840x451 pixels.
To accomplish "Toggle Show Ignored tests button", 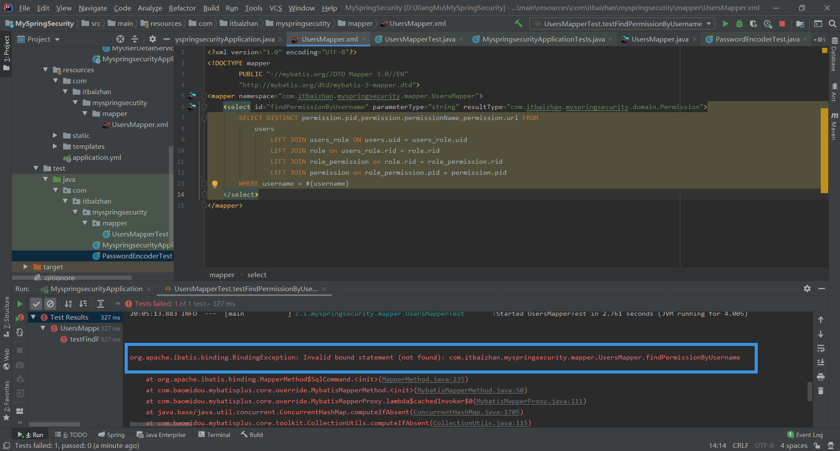I will tap(51, 304).
